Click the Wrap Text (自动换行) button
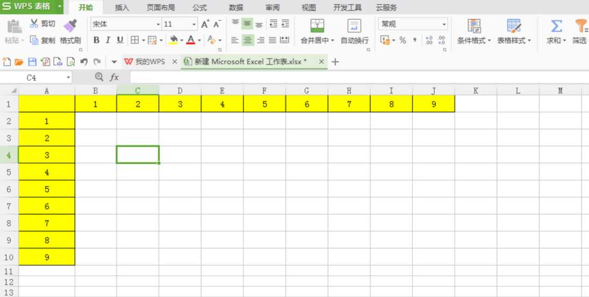This screenshot has height=297, width=589. 355,32
